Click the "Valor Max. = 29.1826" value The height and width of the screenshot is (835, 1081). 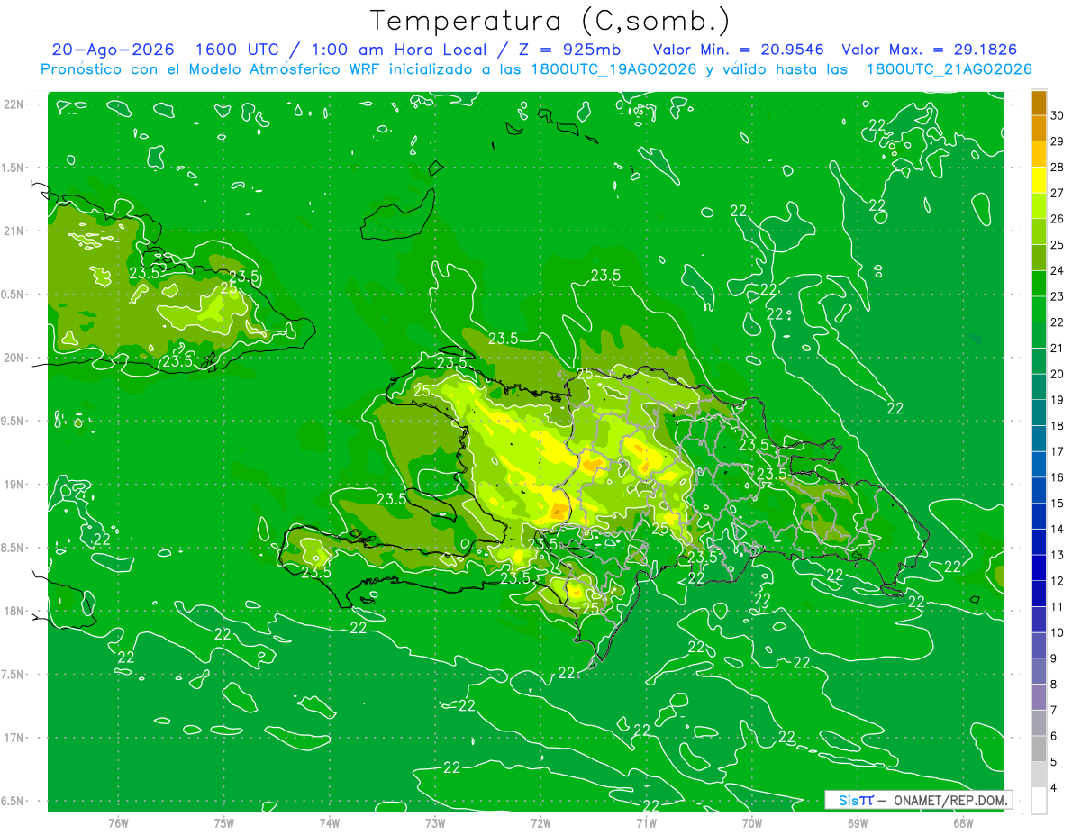tap(930, 50)
